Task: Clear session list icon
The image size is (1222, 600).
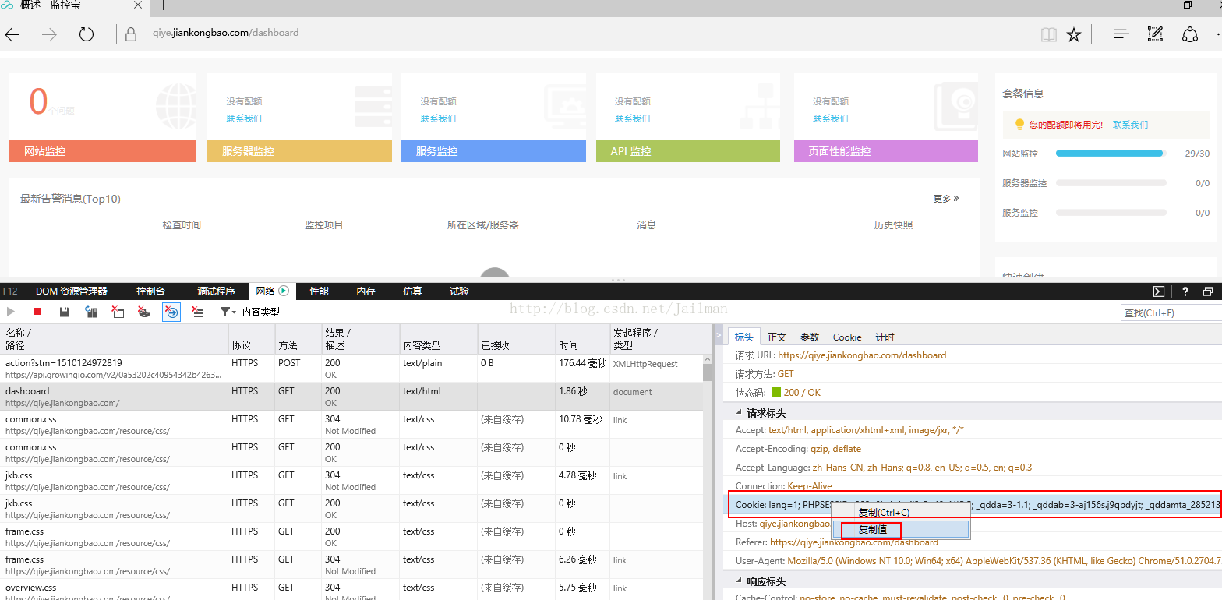Action: tap(198, 312)
